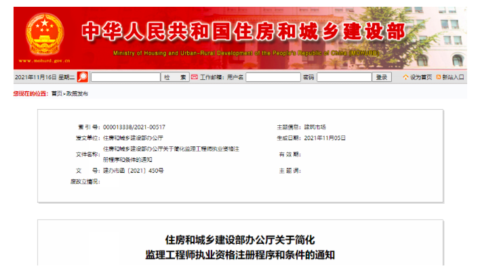
Task: Click the file name value in the info table
Action: coord(171,154)
